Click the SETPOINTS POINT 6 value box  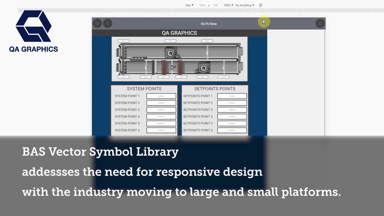232,130
